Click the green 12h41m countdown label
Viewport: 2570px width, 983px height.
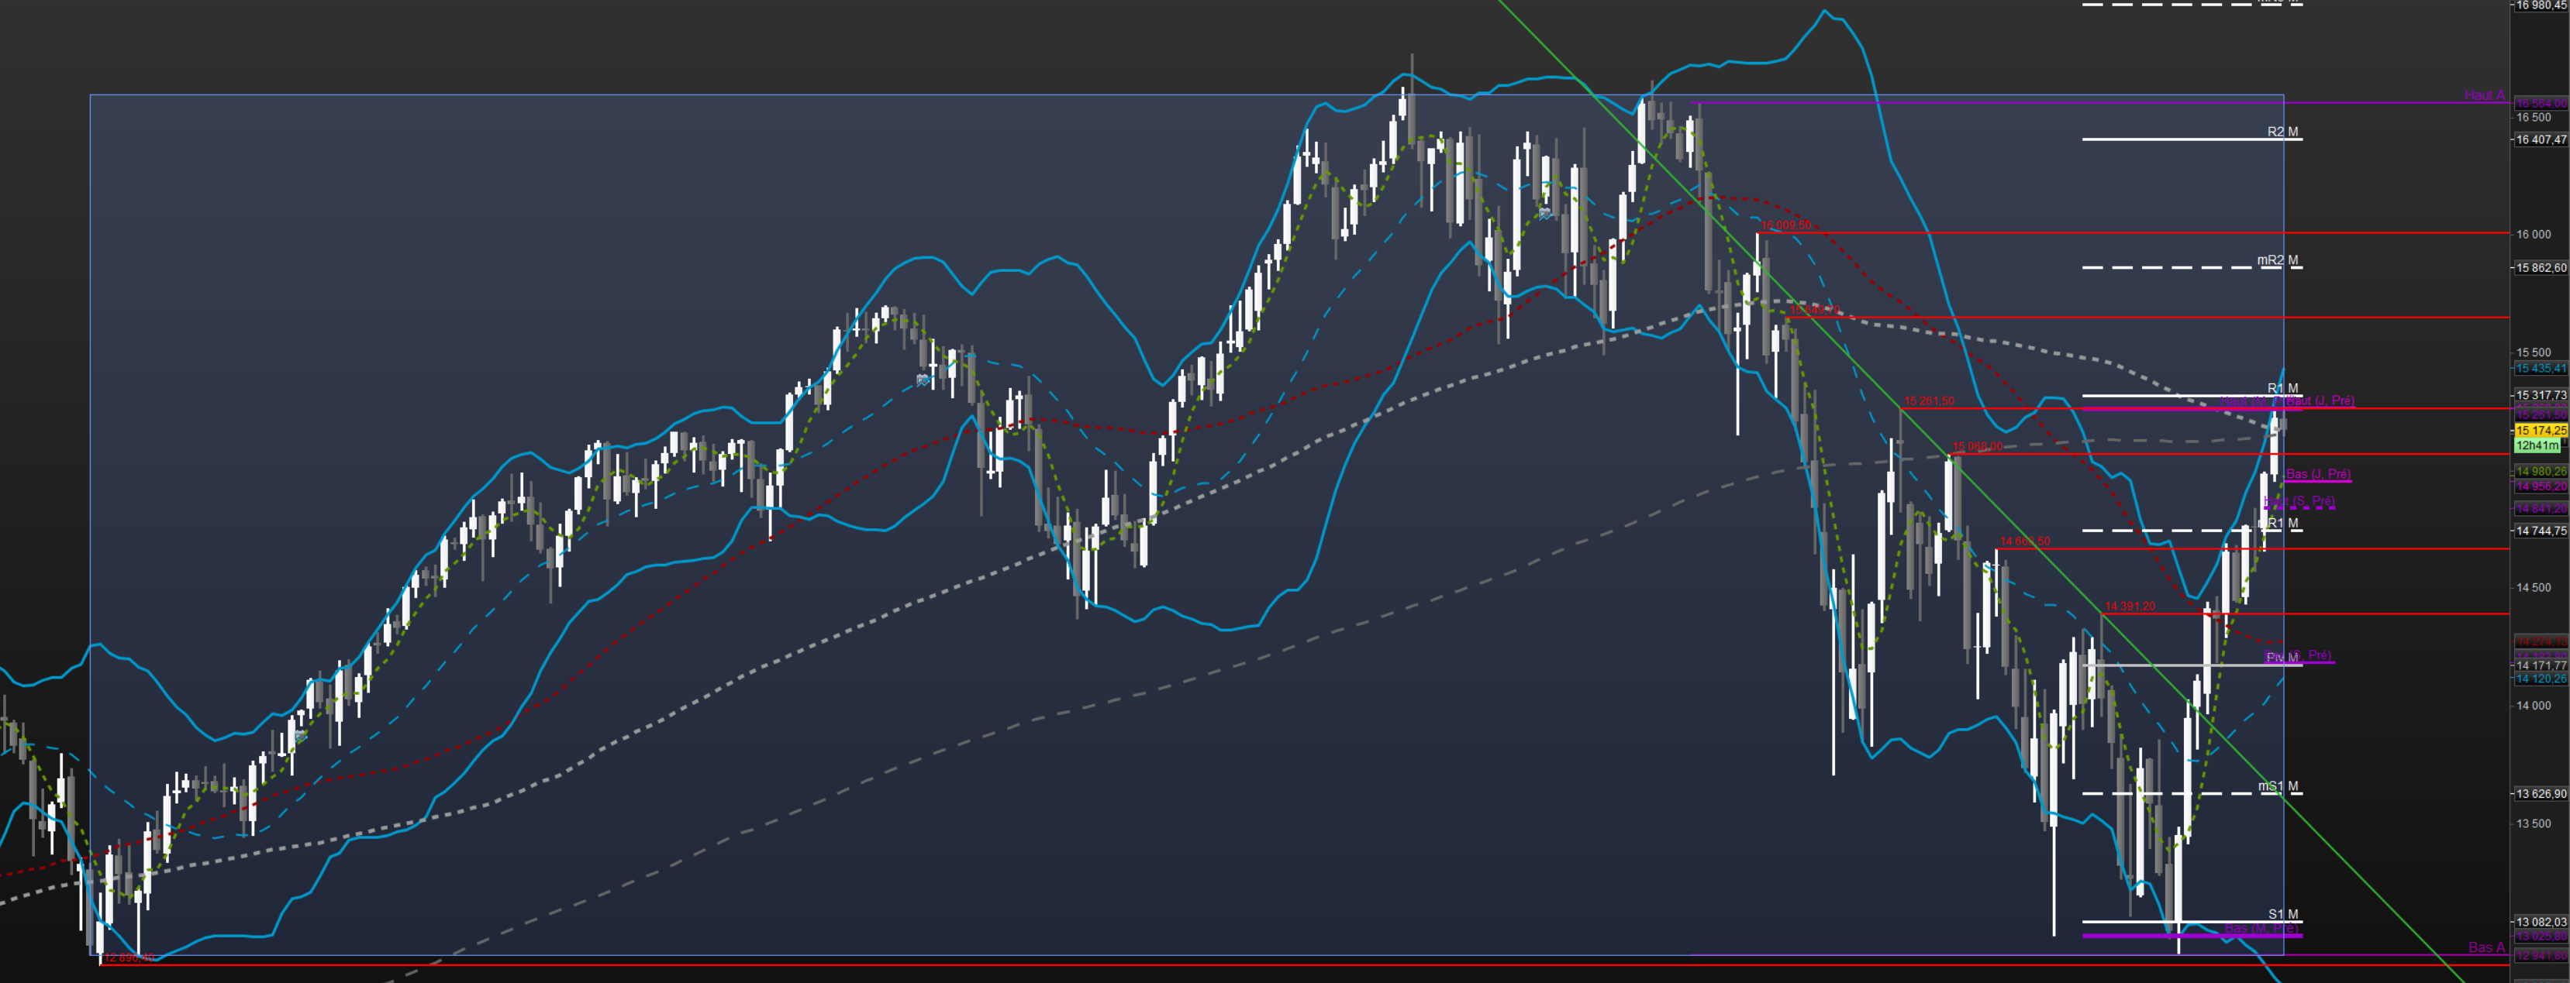pyautogui.click(x=2537, y=445)
